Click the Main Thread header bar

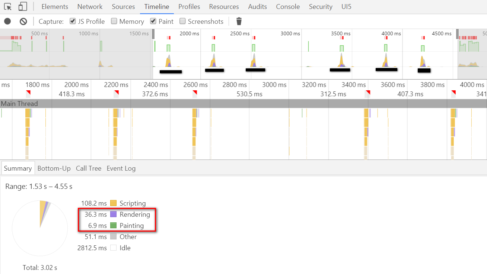pyautogui.click(x=244, y=104)
